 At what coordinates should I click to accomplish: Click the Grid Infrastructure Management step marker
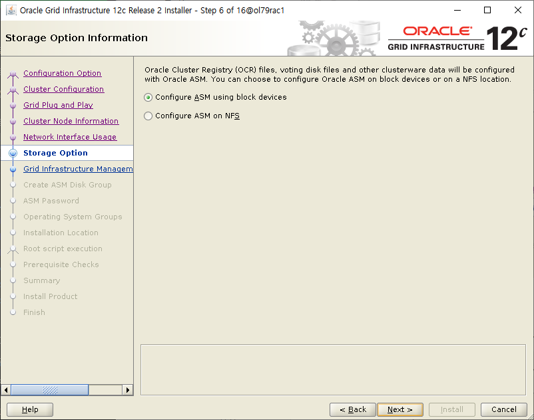tap(13, 169)
